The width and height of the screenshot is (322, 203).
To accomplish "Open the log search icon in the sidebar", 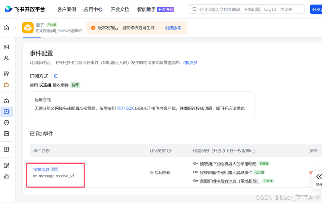I will coord(6,166).
